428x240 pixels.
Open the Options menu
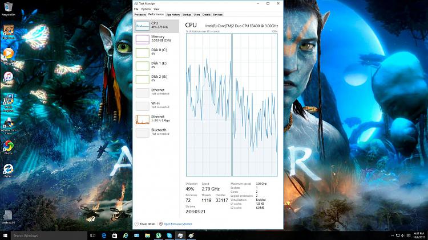(x=146, y=9)
